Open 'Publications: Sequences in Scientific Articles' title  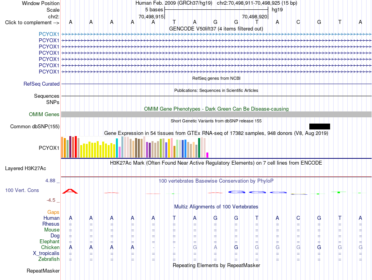[216, 90]
